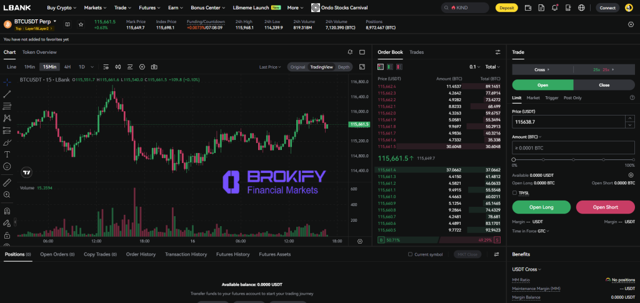The image size is (640, 303).
Task: Click the yellow Deposit button
Action: [x=507, y=8]
